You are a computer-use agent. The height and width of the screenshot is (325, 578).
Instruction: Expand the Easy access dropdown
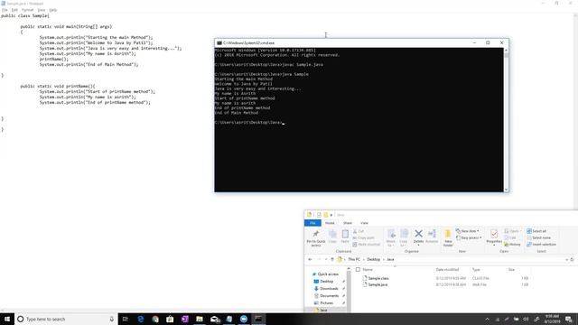pyautogui.click(x=480, y=237)
